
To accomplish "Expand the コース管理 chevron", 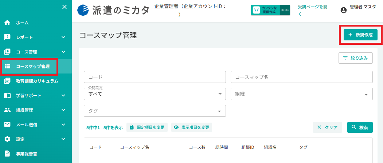I will [63, 52].
